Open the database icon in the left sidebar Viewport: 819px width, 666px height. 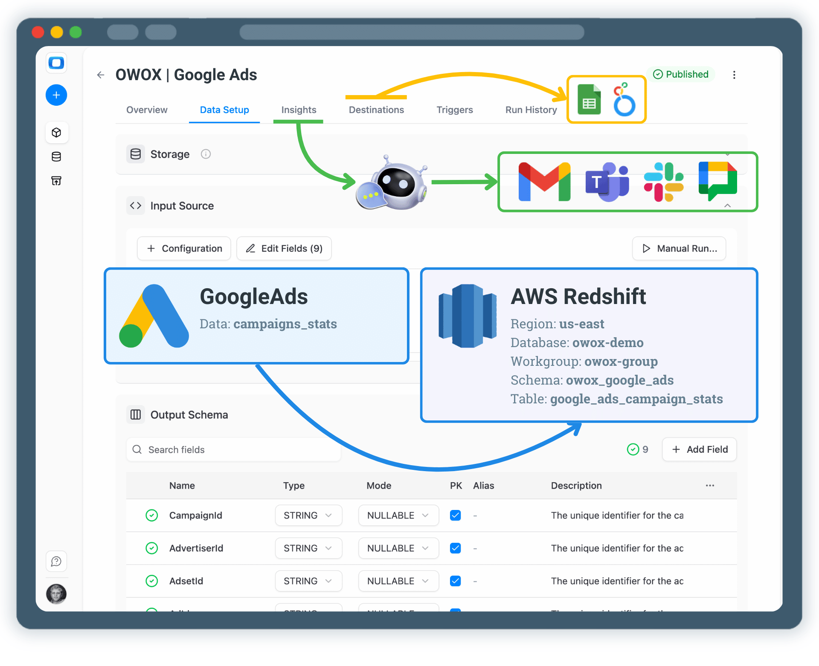pos(56,156)
